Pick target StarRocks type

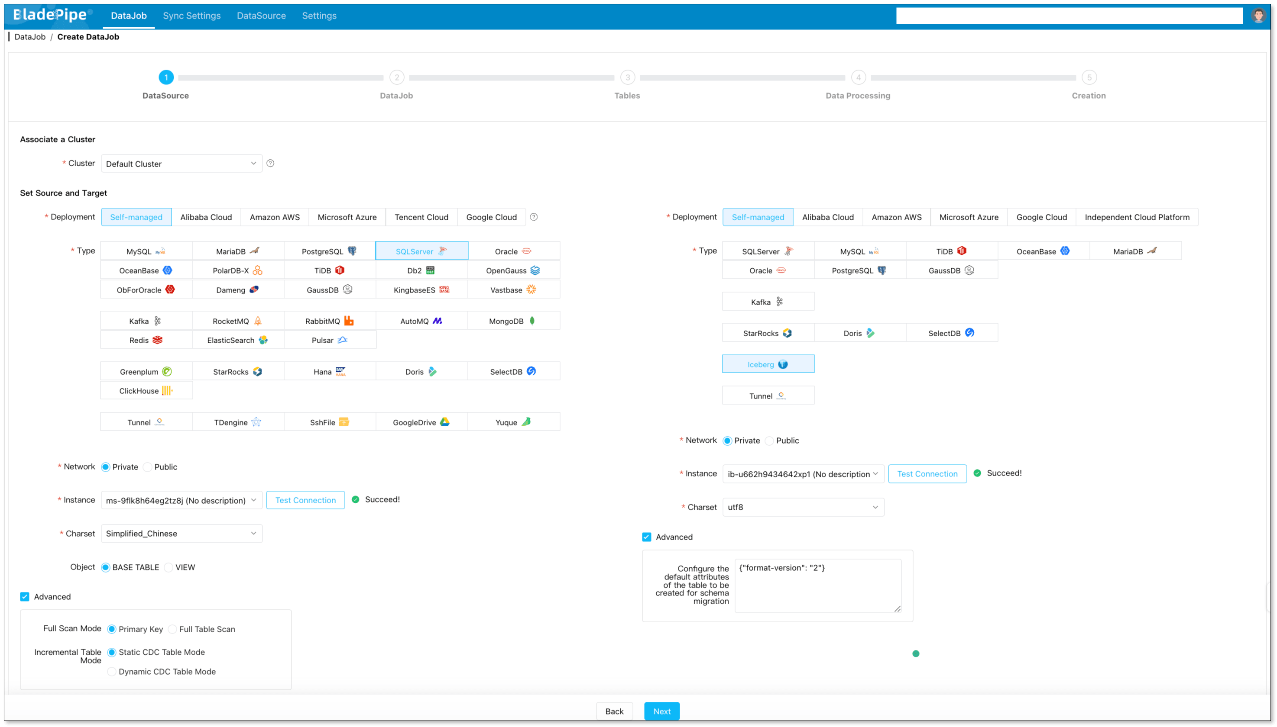point(768,332)
